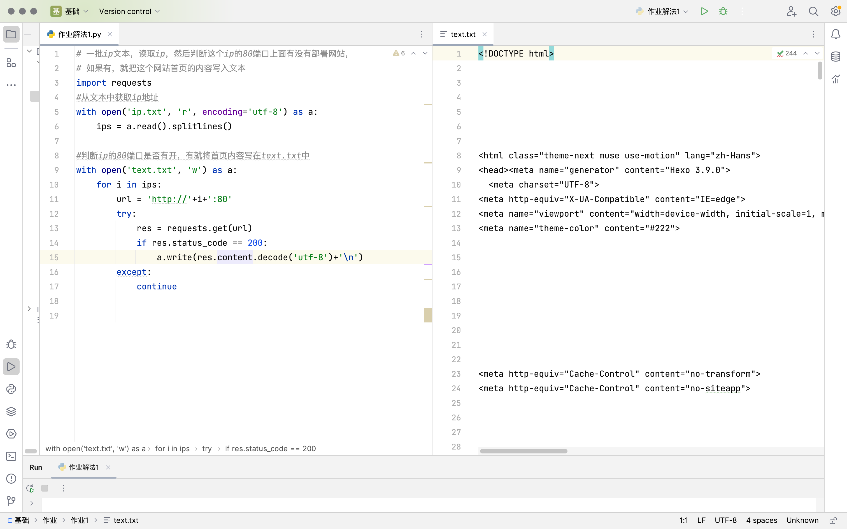Collapse the expanded project tree node
847x529 pixels.
coord(29,52)
